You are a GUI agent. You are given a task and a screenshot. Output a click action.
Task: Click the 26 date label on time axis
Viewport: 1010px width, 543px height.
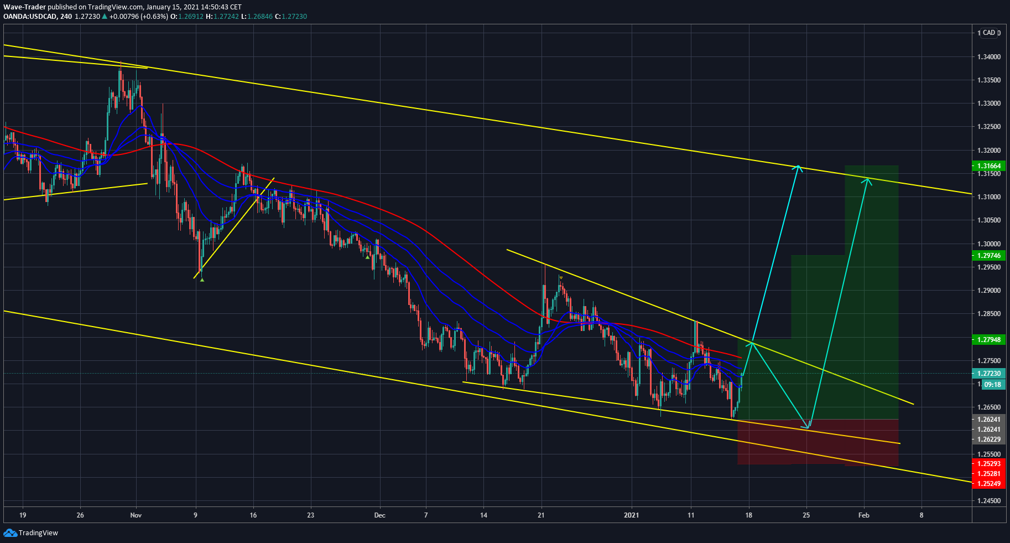[x=80, y=515]
